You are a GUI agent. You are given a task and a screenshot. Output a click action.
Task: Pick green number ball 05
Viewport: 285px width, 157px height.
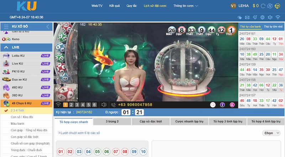(x=97, y=152)
